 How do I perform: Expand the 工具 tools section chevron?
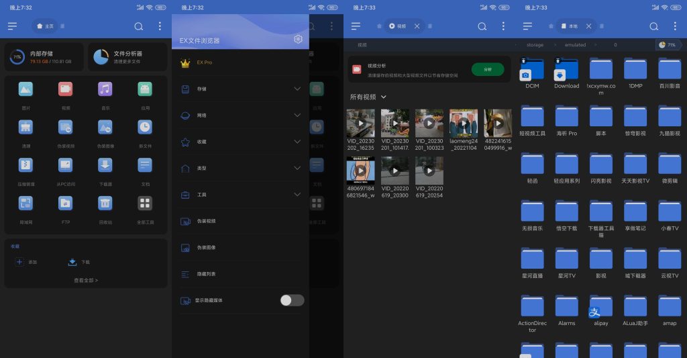pyautogui.click(x=297, y=194)
